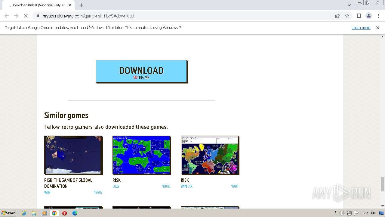Click the back navigation arrow

7,16
